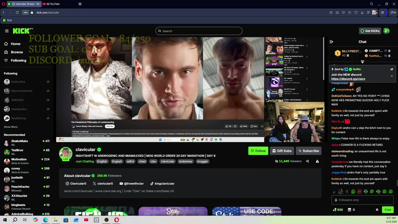398x224 pixels.
Task: Go to Home in sidebar
Action: pos(12,44)
